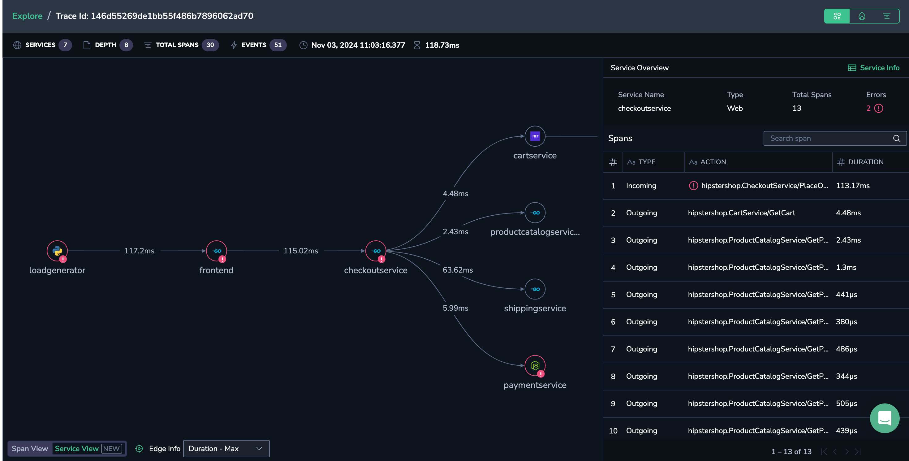Click the 115.02ms edge label

[301, 251]
